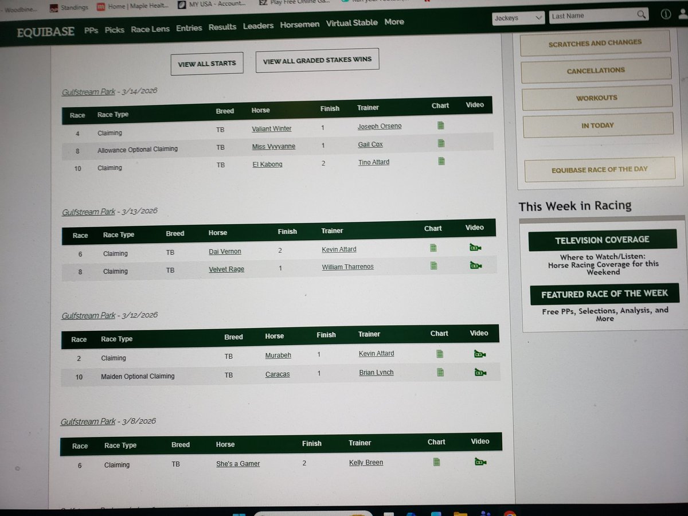Click View All Graded Stakes Wins button
This screenshot has height=516, width=688.
[317, 60]
